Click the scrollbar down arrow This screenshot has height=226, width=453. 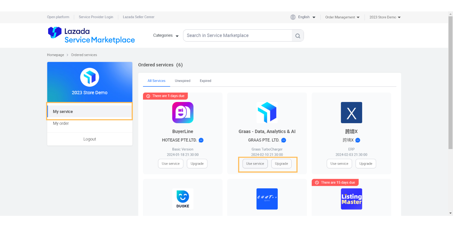(x=450, y=213)
